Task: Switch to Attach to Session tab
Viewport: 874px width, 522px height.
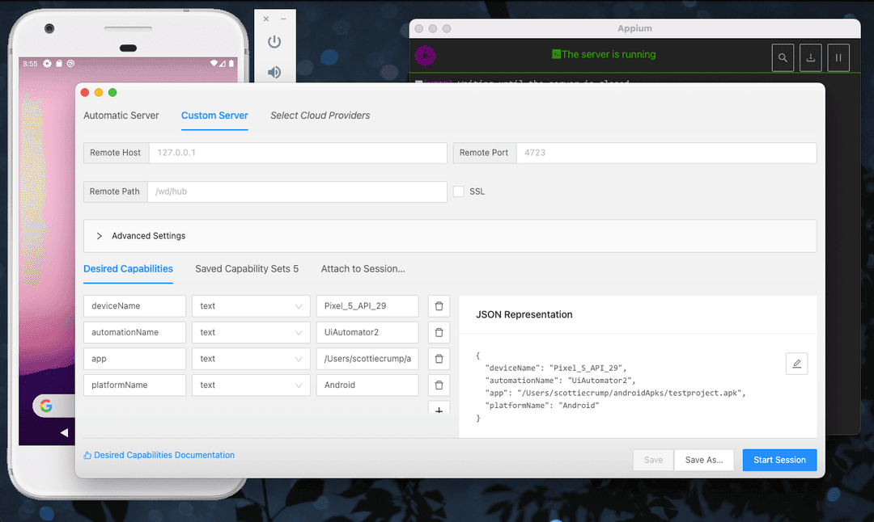Action: [x=363, y=269]
